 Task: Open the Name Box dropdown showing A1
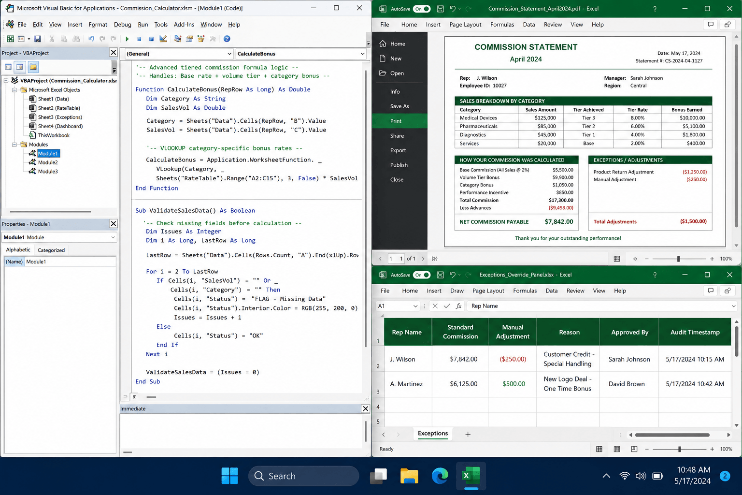coord(415,306)
